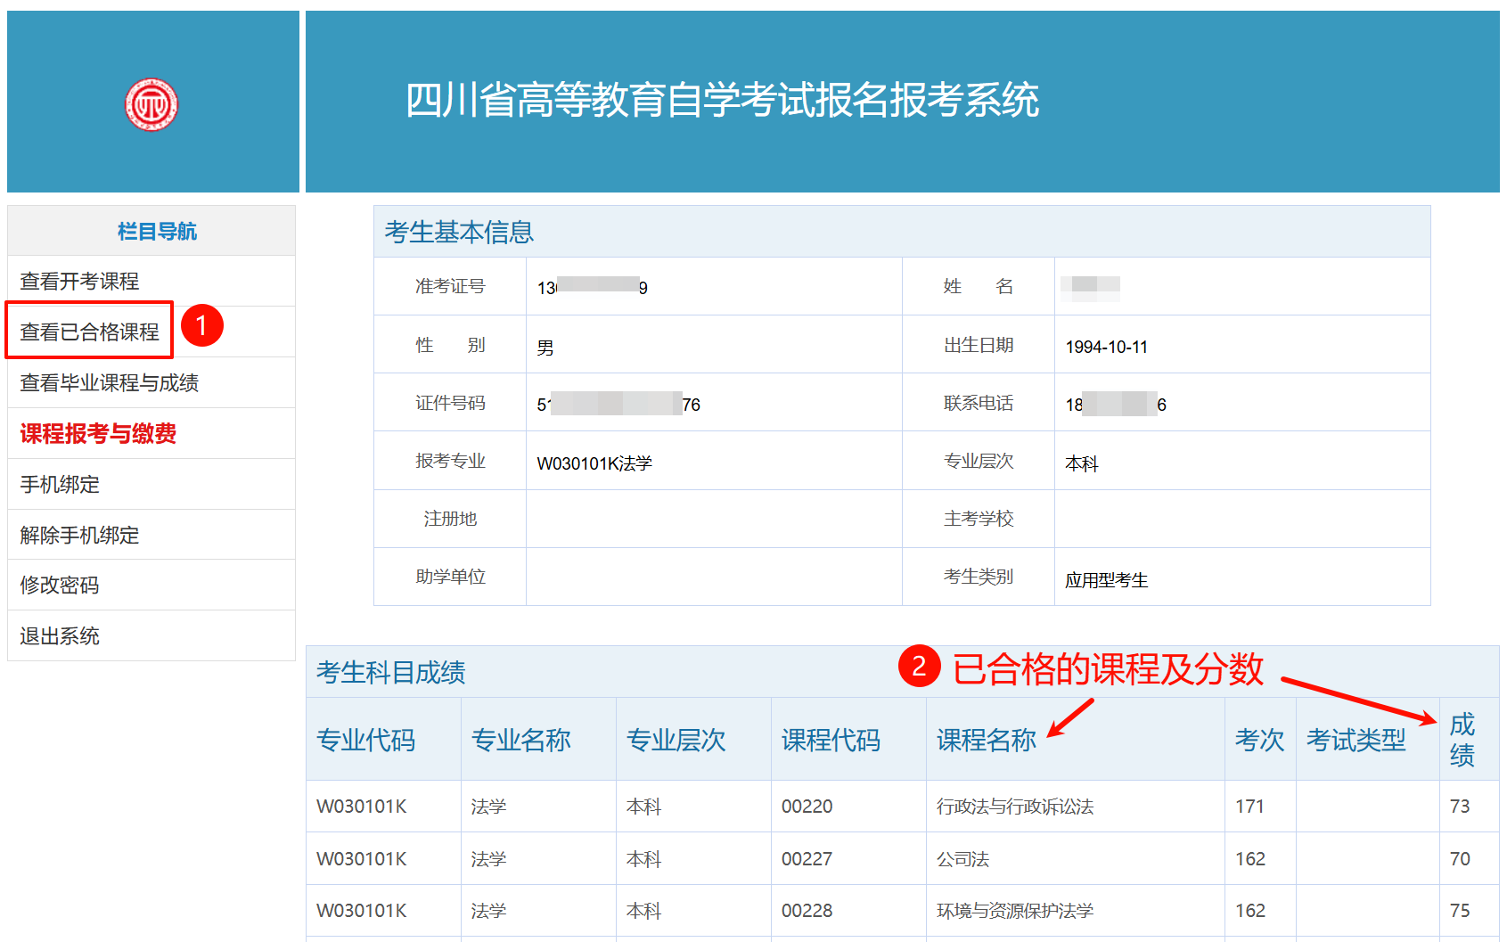
Task: Select 查看已合格课程 menu item
Action: click(x=89, y=332)
